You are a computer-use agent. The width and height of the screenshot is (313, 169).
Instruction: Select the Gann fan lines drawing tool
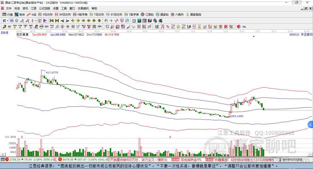pyautogui.click(x=112, y=27)
